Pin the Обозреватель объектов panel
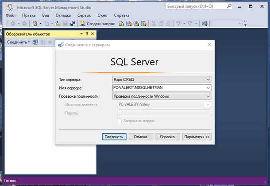 87,34
